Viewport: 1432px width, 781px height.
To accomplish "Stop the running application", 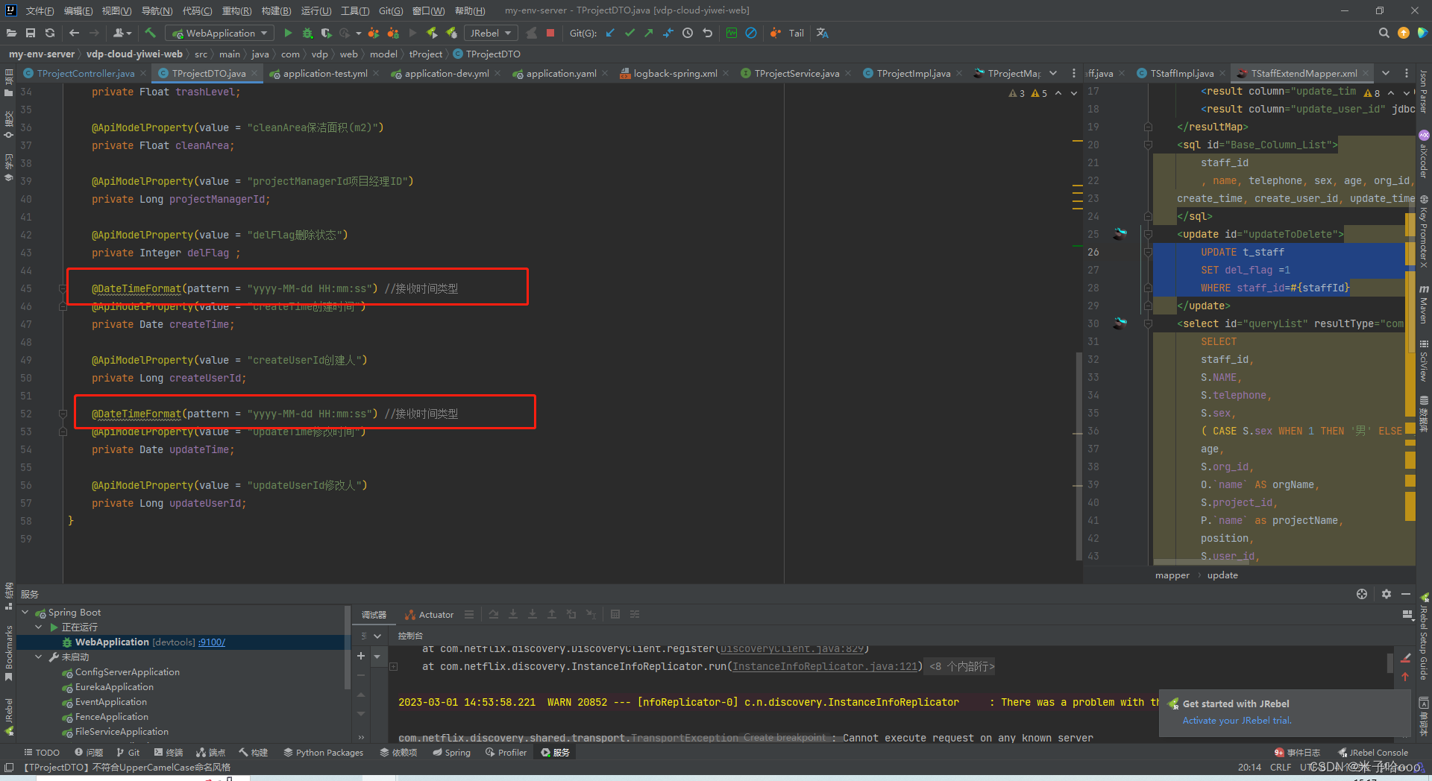I will coord(550,33).
